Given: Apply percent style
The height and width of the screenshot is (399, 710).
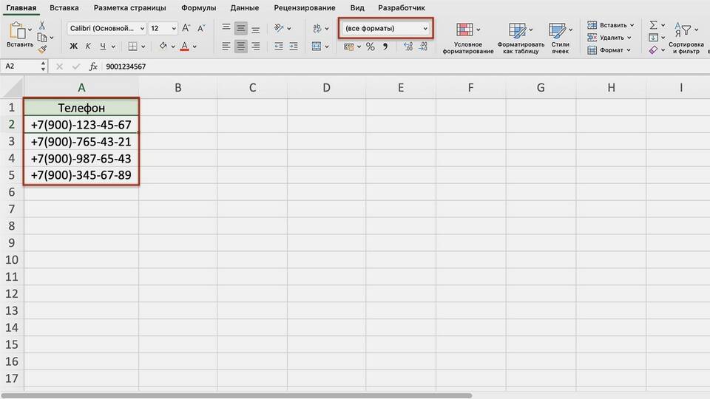Looking at the screenshot, I should [x=371, y=47].
